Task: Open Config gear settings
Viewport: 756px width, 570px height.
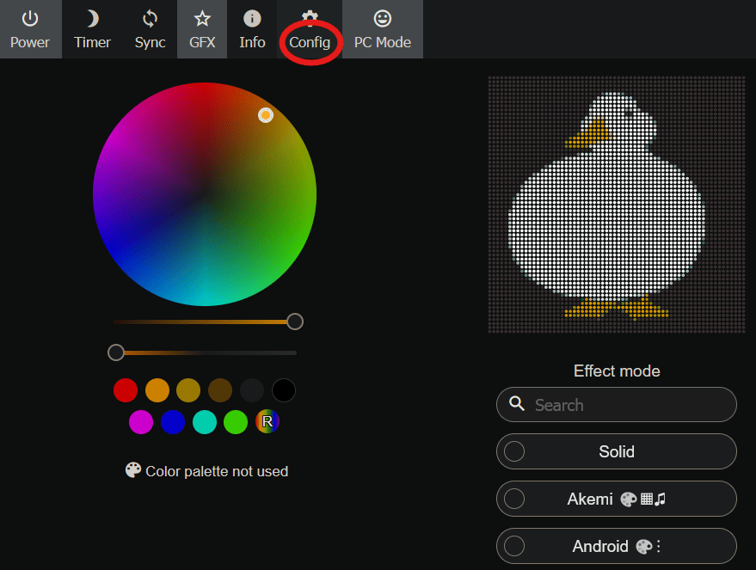Action: tap(310, 29)
